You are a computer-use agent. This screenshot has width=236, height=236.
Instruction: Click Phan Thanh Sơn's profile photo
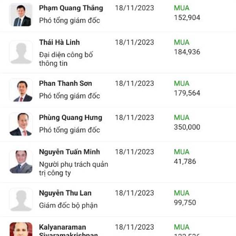tap(21, 90)
